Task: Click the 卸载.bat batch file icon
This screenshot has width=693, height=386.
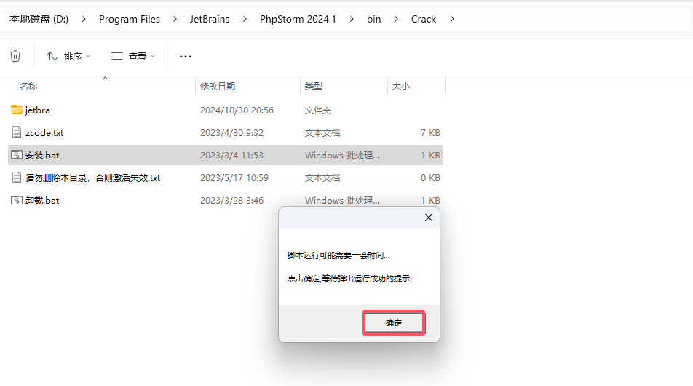Action: (16, 201)
